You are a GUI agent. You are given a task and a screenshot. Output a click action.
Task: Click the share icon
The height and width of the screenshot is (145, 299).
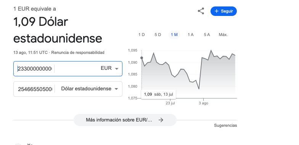click(x=201, y=11)
